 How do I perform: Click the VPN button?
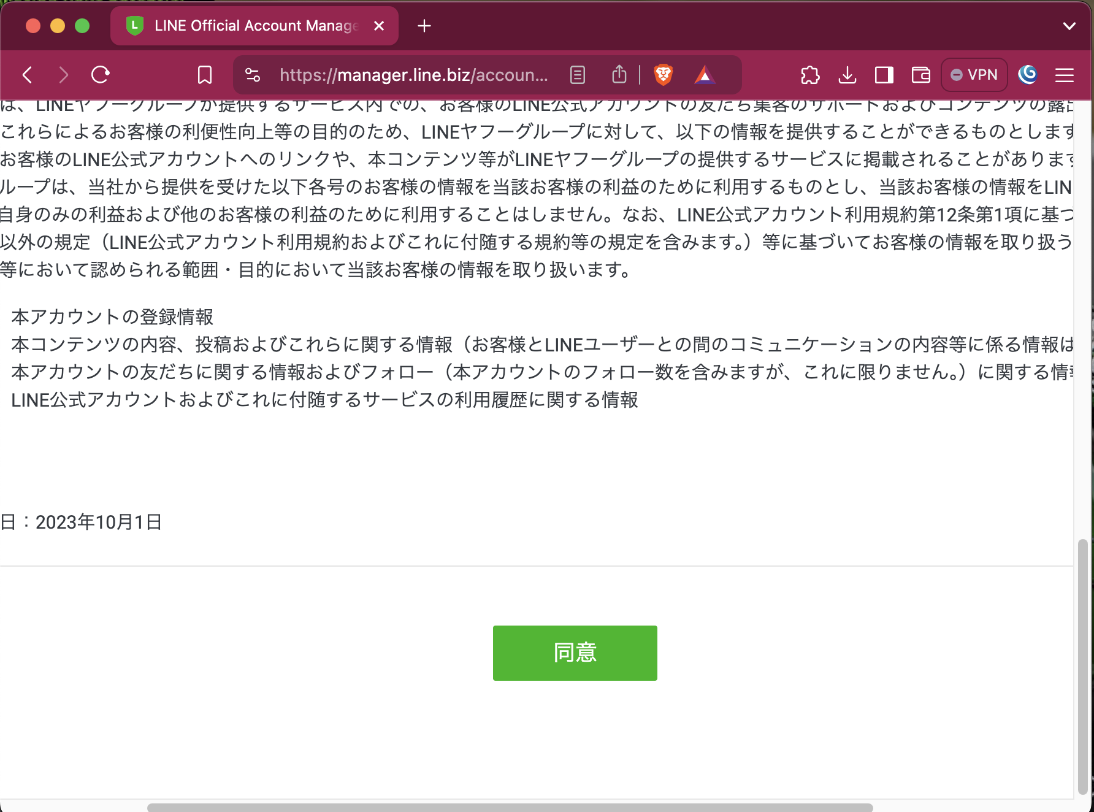(974, 75)
